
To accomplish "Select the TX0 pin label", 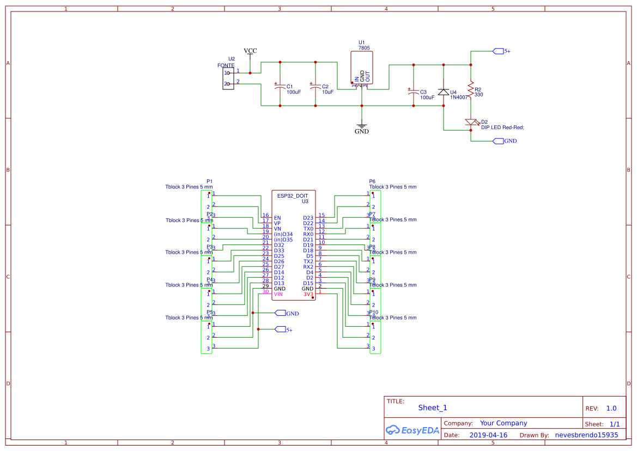I will click(308, 229).
